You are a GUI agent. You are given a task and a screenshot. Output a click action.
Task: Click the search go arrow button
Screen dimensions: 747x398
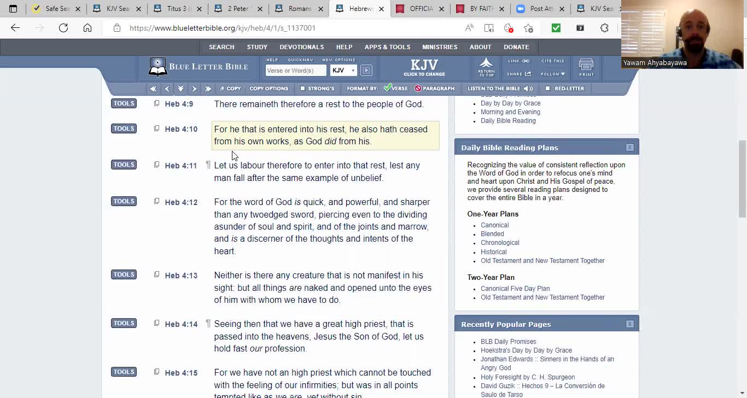(x=366, y=71)
